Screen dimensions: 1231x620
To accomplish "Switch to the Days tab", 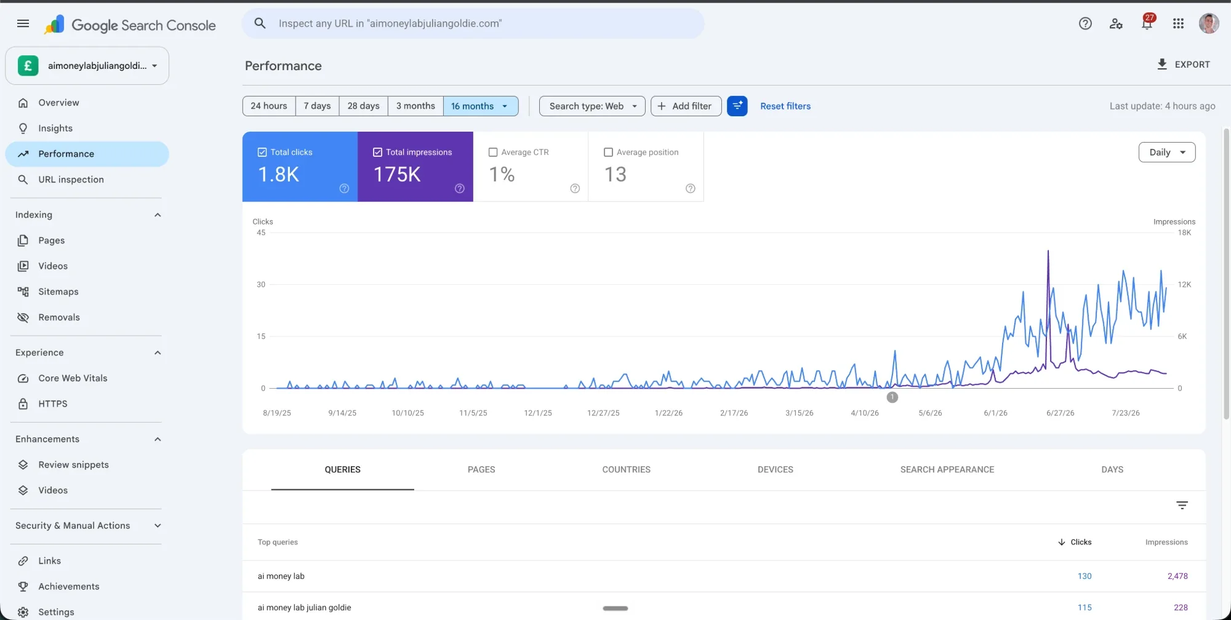I will [1112, 469].
